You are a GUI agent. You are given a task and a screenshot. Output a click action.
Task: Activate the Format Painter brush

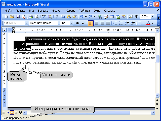(x=74, y=17)
